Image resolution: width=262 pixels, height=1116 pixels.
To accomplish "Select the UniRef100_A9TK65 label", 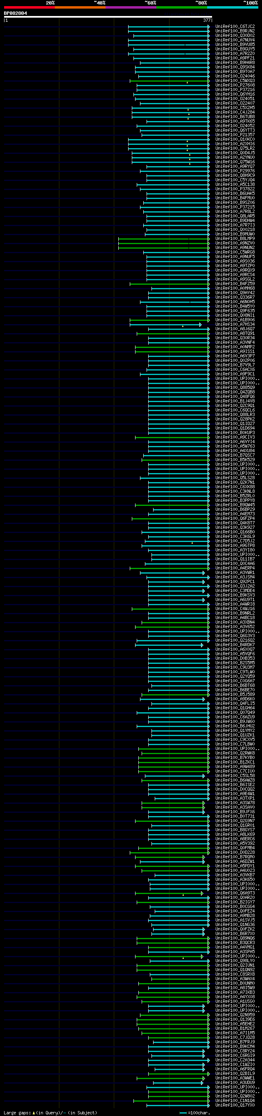I will 235,121.
